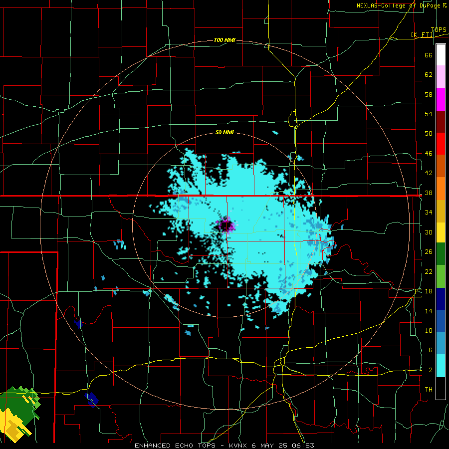Select the dark red legend swatch
449x449 pixels.
(x=441, y=121)
